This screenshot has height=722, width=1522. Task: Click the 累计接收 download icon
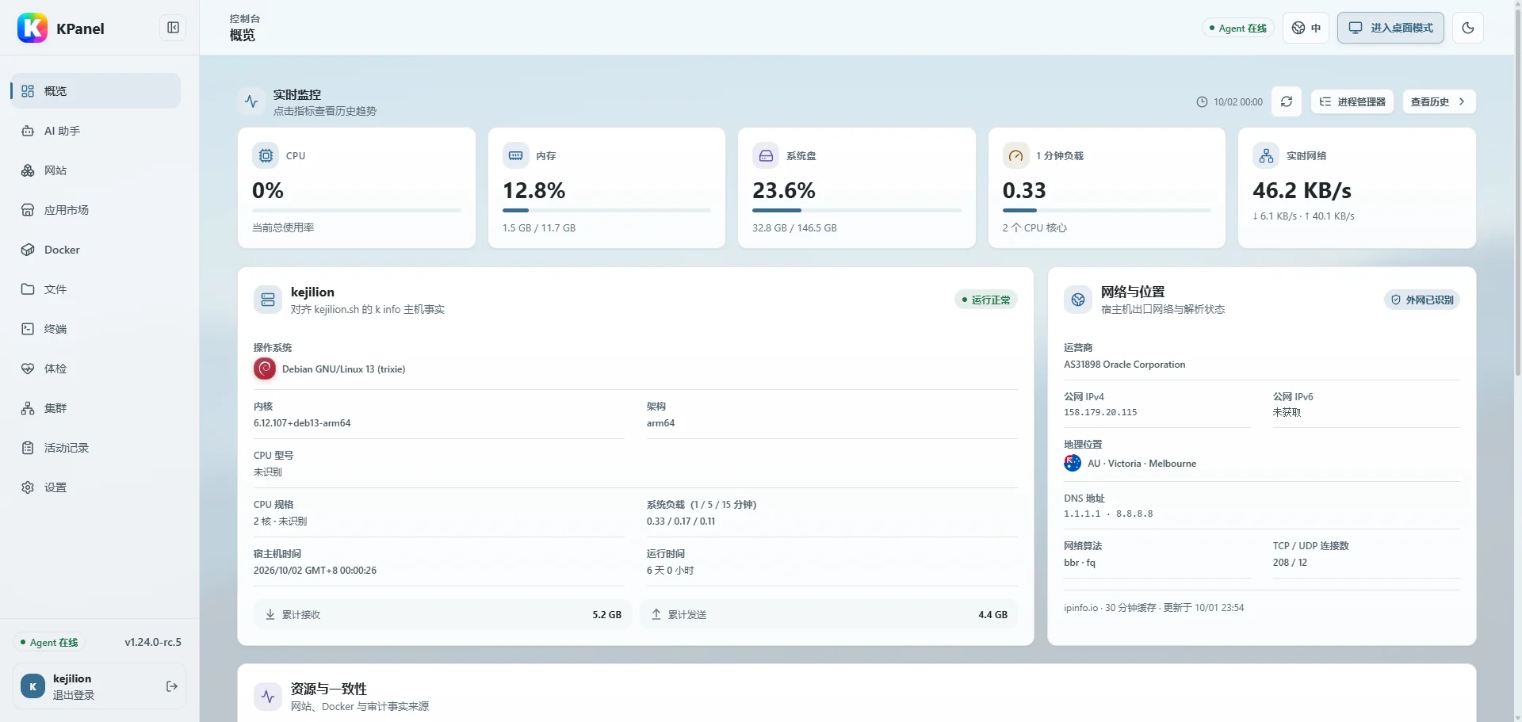[x=270, y=614]
